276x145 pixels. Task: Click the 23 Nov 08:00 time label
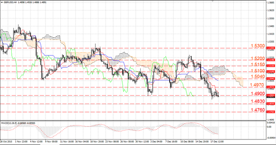click(x=112, y=141)
